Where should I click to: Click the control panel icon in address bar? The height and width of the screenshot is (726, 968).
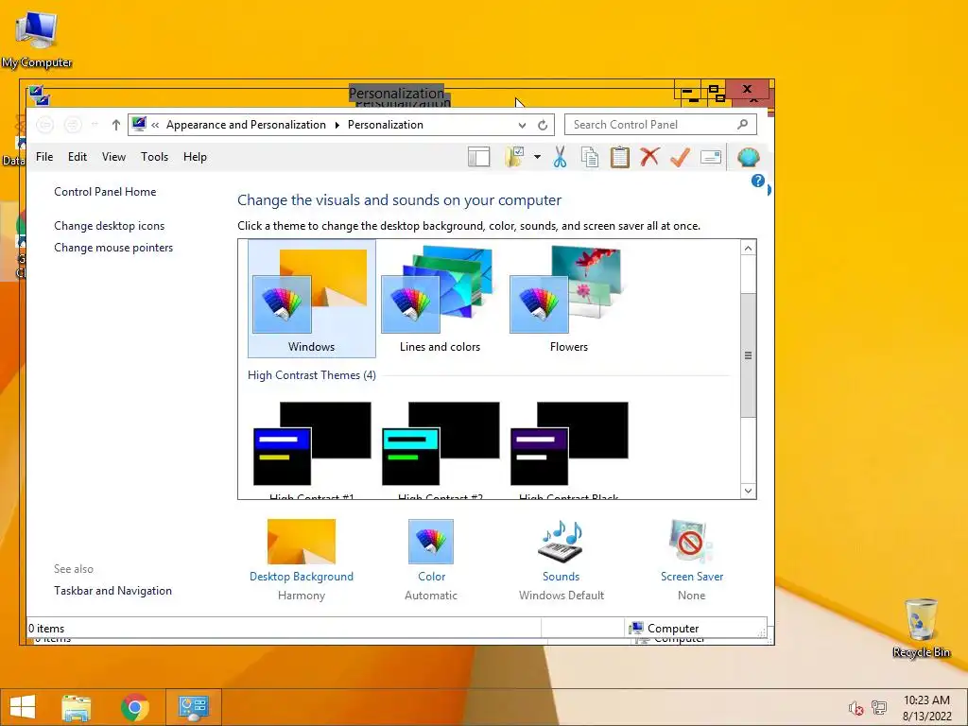click(140, 124)
